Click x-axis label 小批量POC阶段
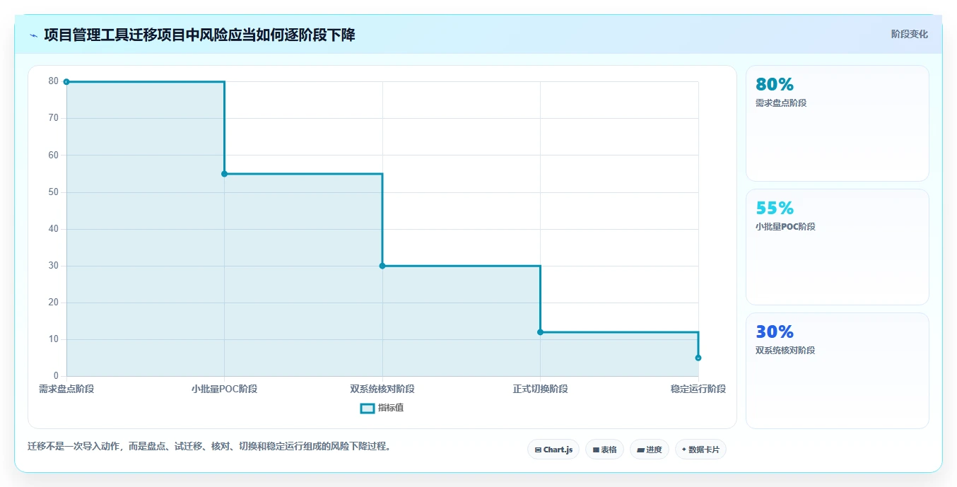Screen dimensions: 957x487 pyautogui.click(x=224, y=389)
